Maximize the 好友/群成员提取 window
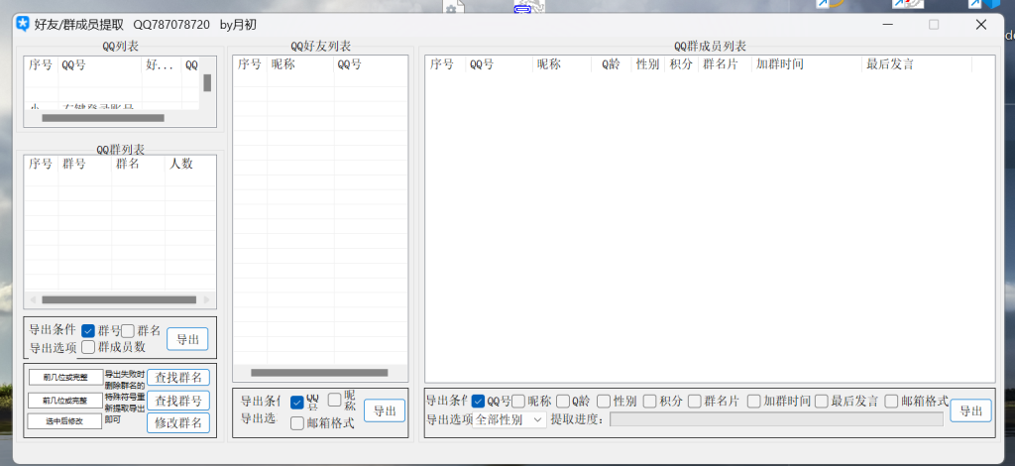Viewport: 1015px width, 466px height. coord(934,25)
